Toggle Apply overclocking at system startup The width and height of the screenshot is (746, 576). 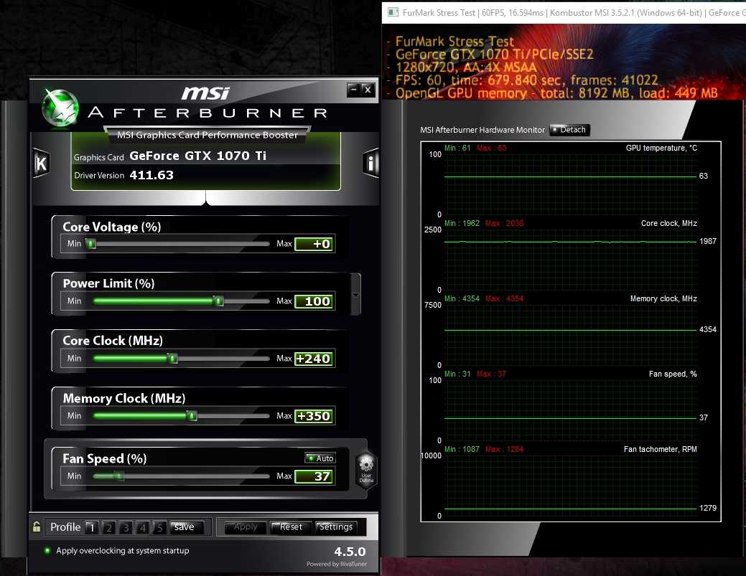47,551
